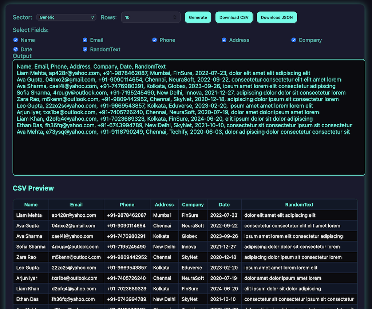Open the Sector dropdown set to Generic
Image resolution: width=372 pixels, height=309 pixels.
pos(66,17)
